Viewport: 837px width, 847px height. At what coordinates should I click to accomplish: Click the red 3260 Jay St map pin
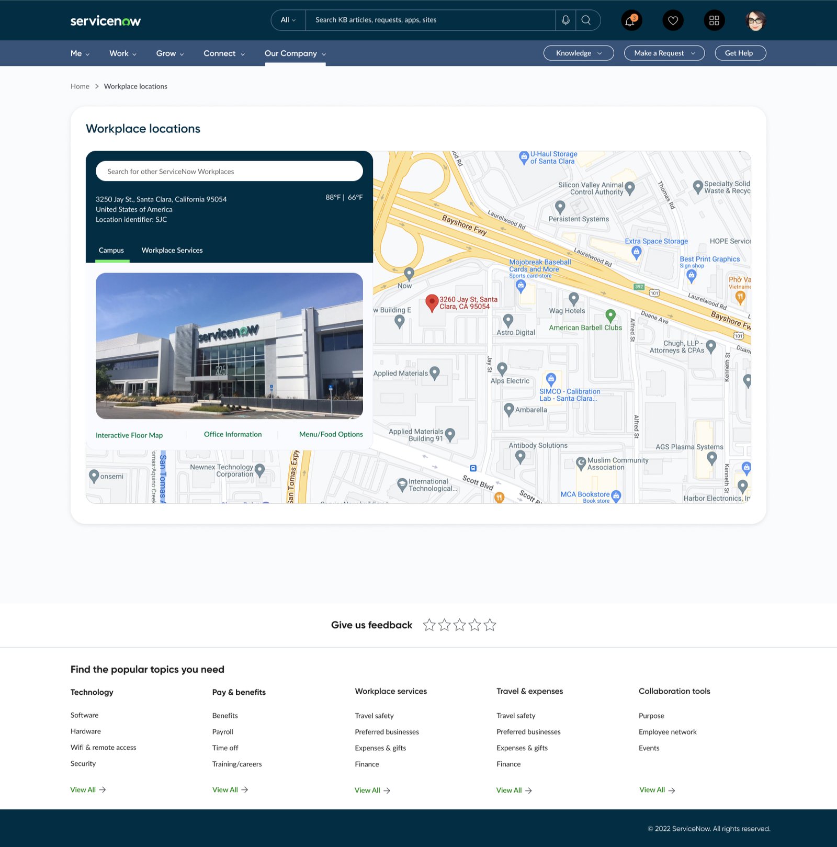coord(432,303)
